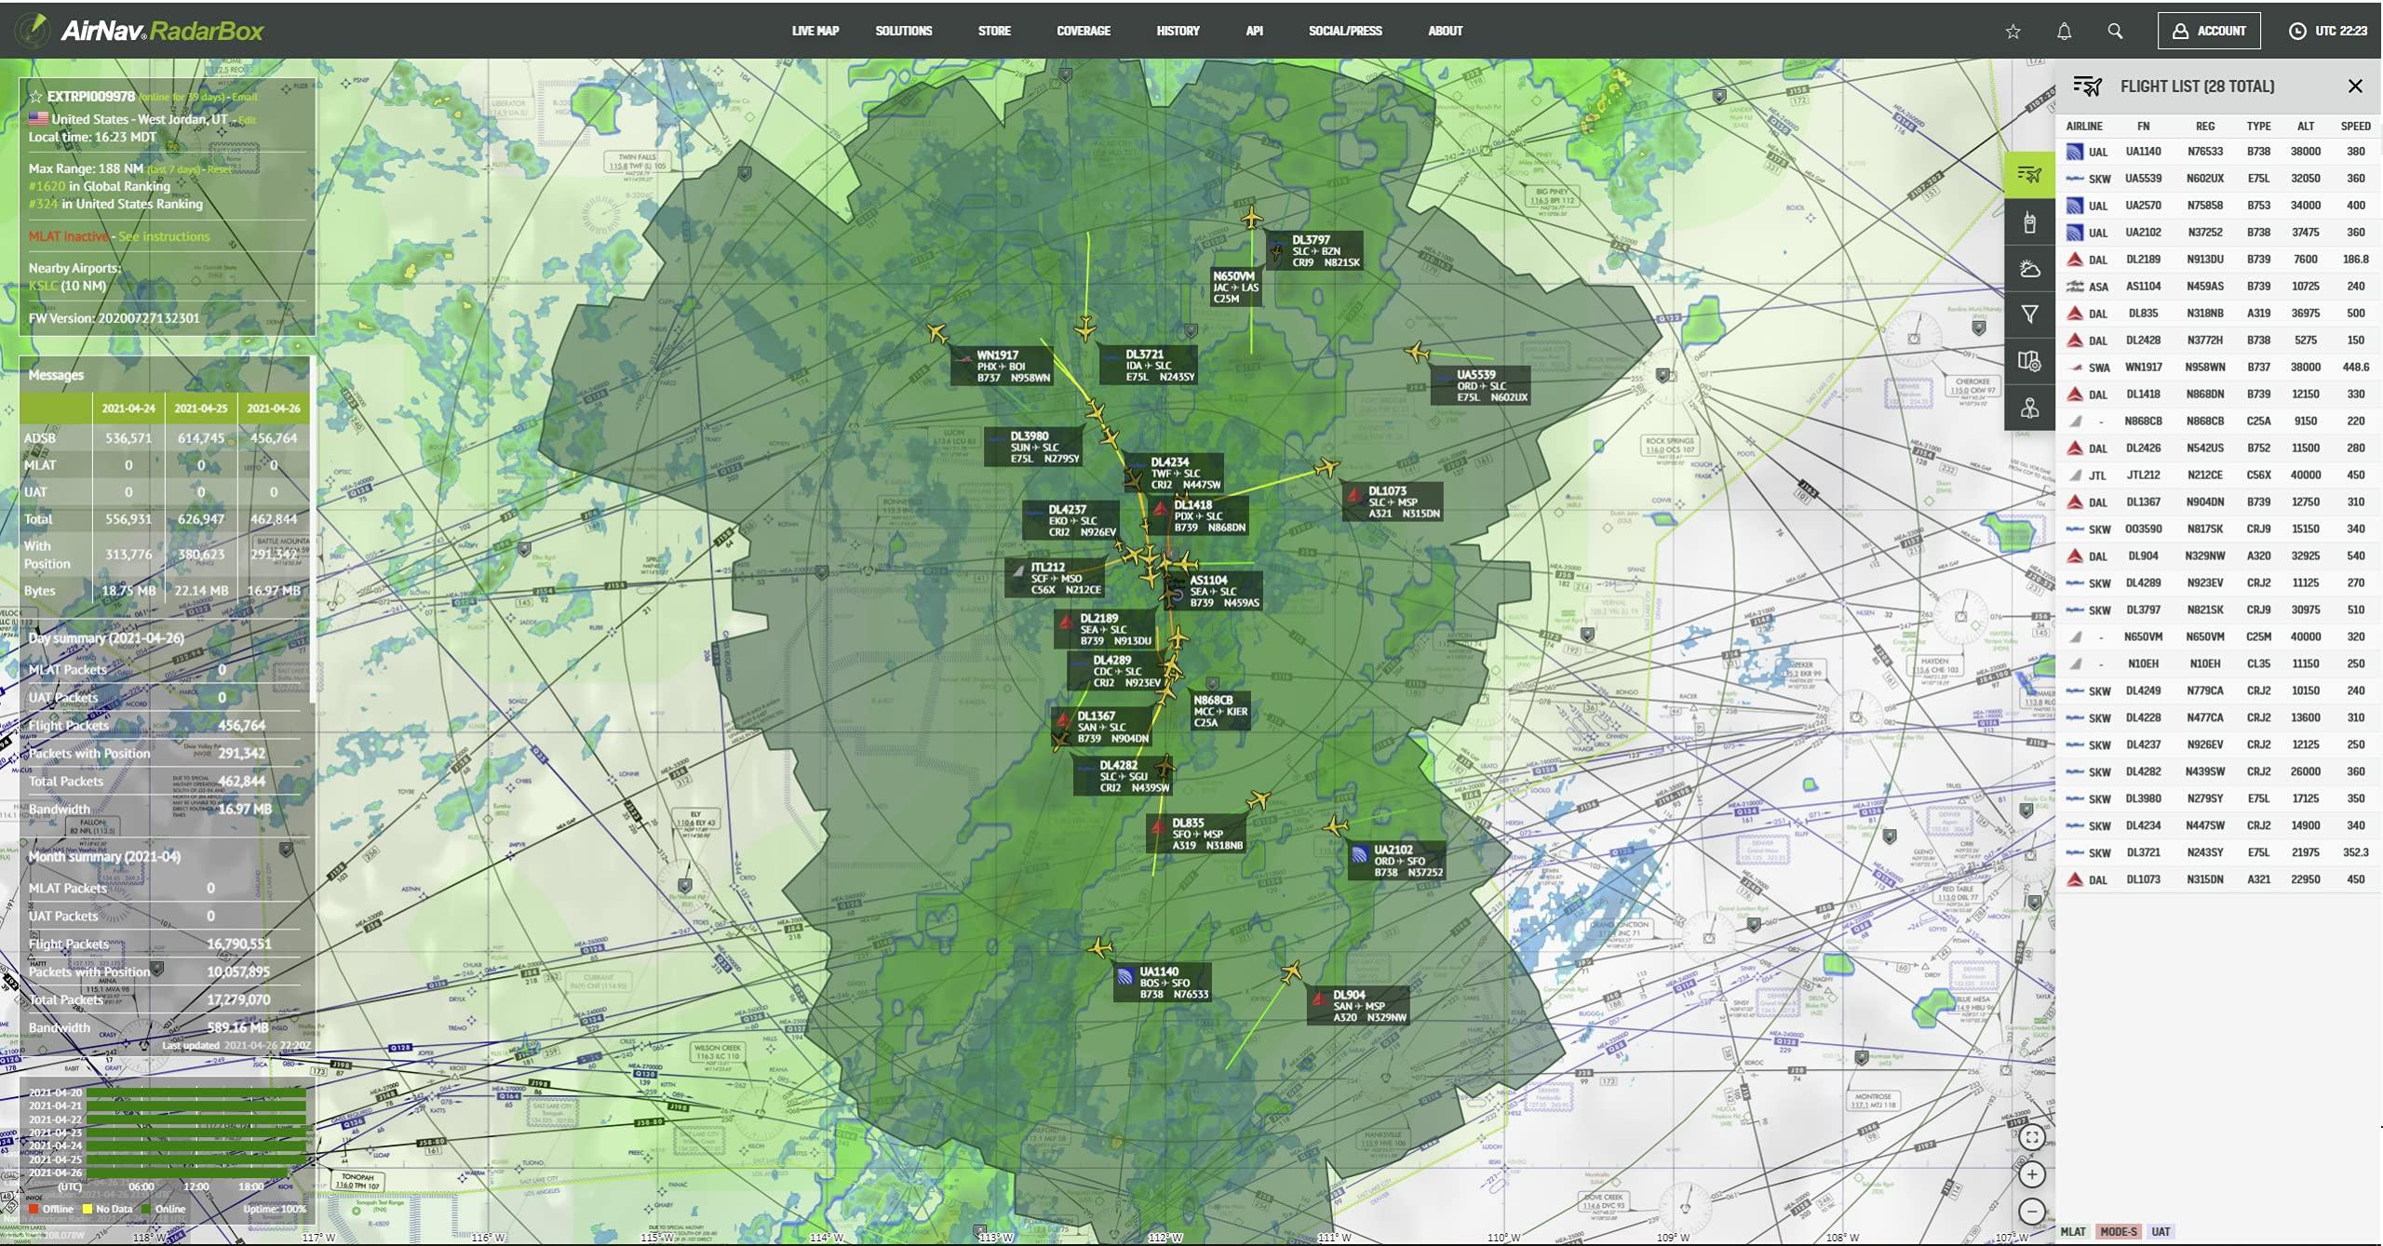Screen dimensions: 2383x1246
Task: Click the pilot/user sidebar icon
Action: click(x=2029, y=408)
